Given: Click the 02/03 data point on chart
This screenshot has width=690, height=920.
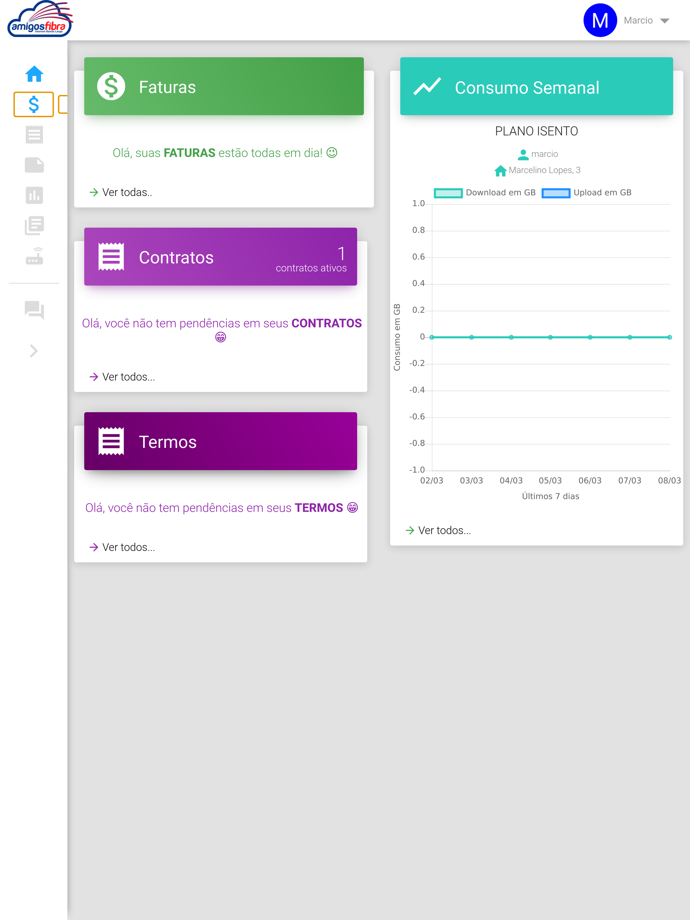Looking at the screenshot, I should (x=432, y=337).
